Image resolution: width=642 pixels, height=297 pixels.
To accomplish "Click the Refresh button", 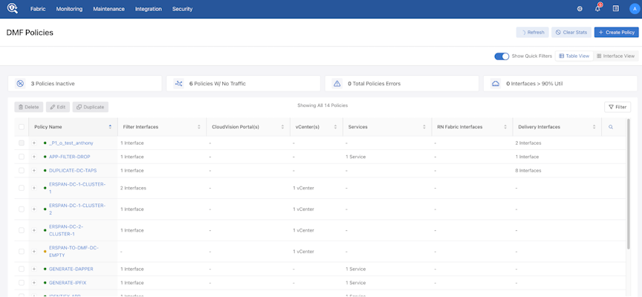I will click(532, 33).
